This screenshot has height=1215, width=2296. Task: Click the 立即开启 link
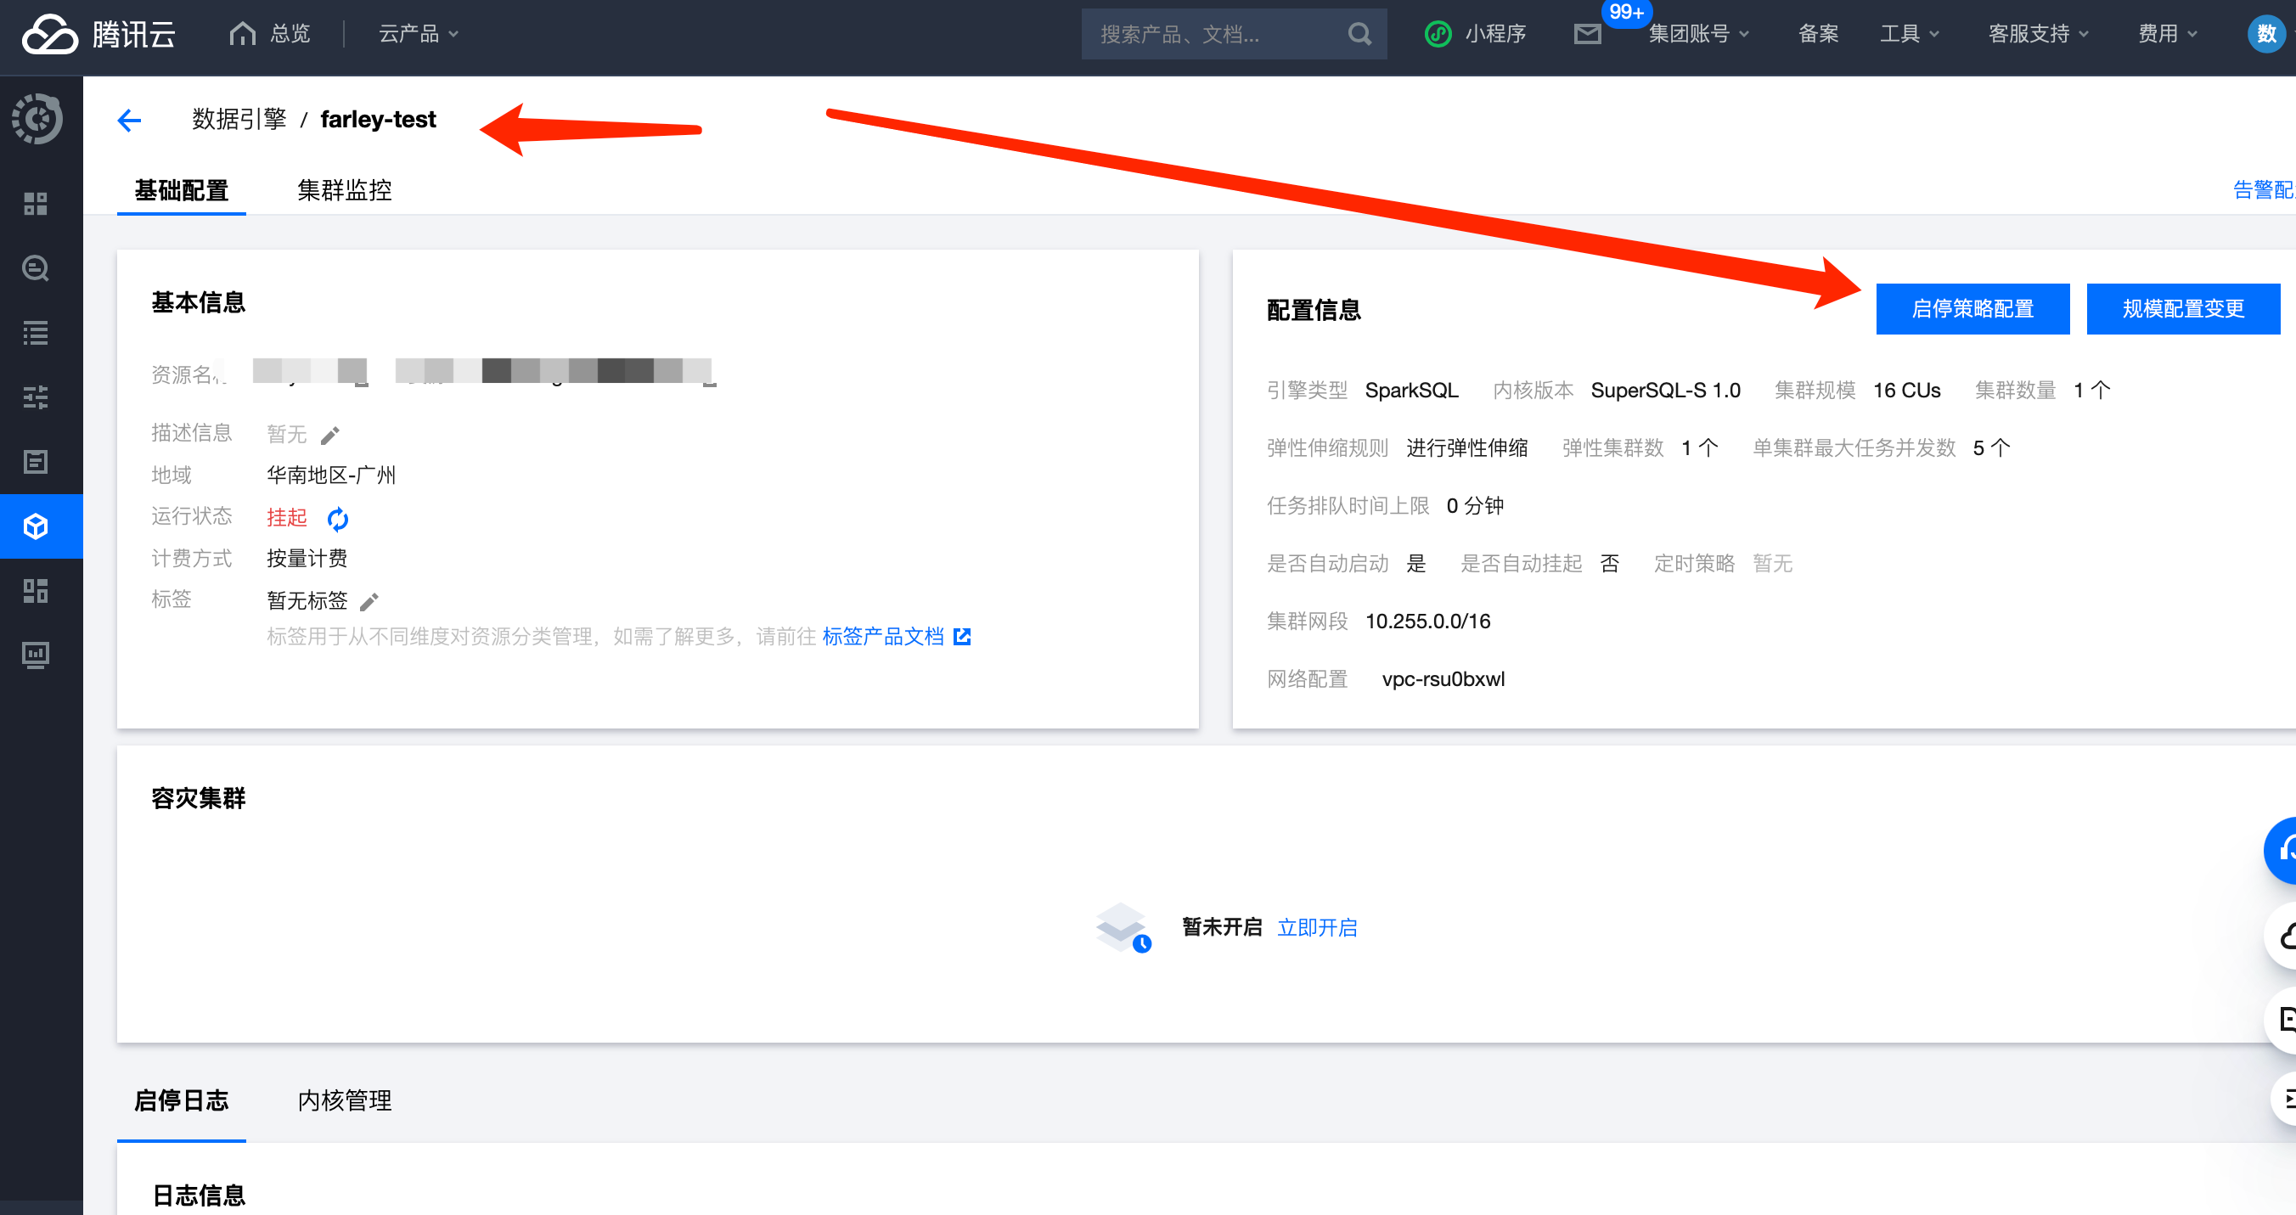point(1316,927)
